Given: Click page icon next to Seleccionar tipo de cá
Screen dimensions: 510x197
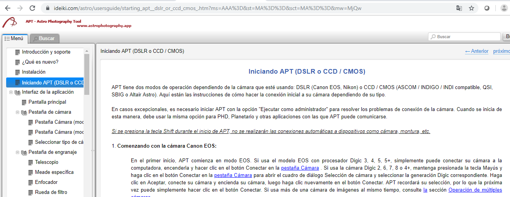Looking at the screenshot, I should 30,142.
